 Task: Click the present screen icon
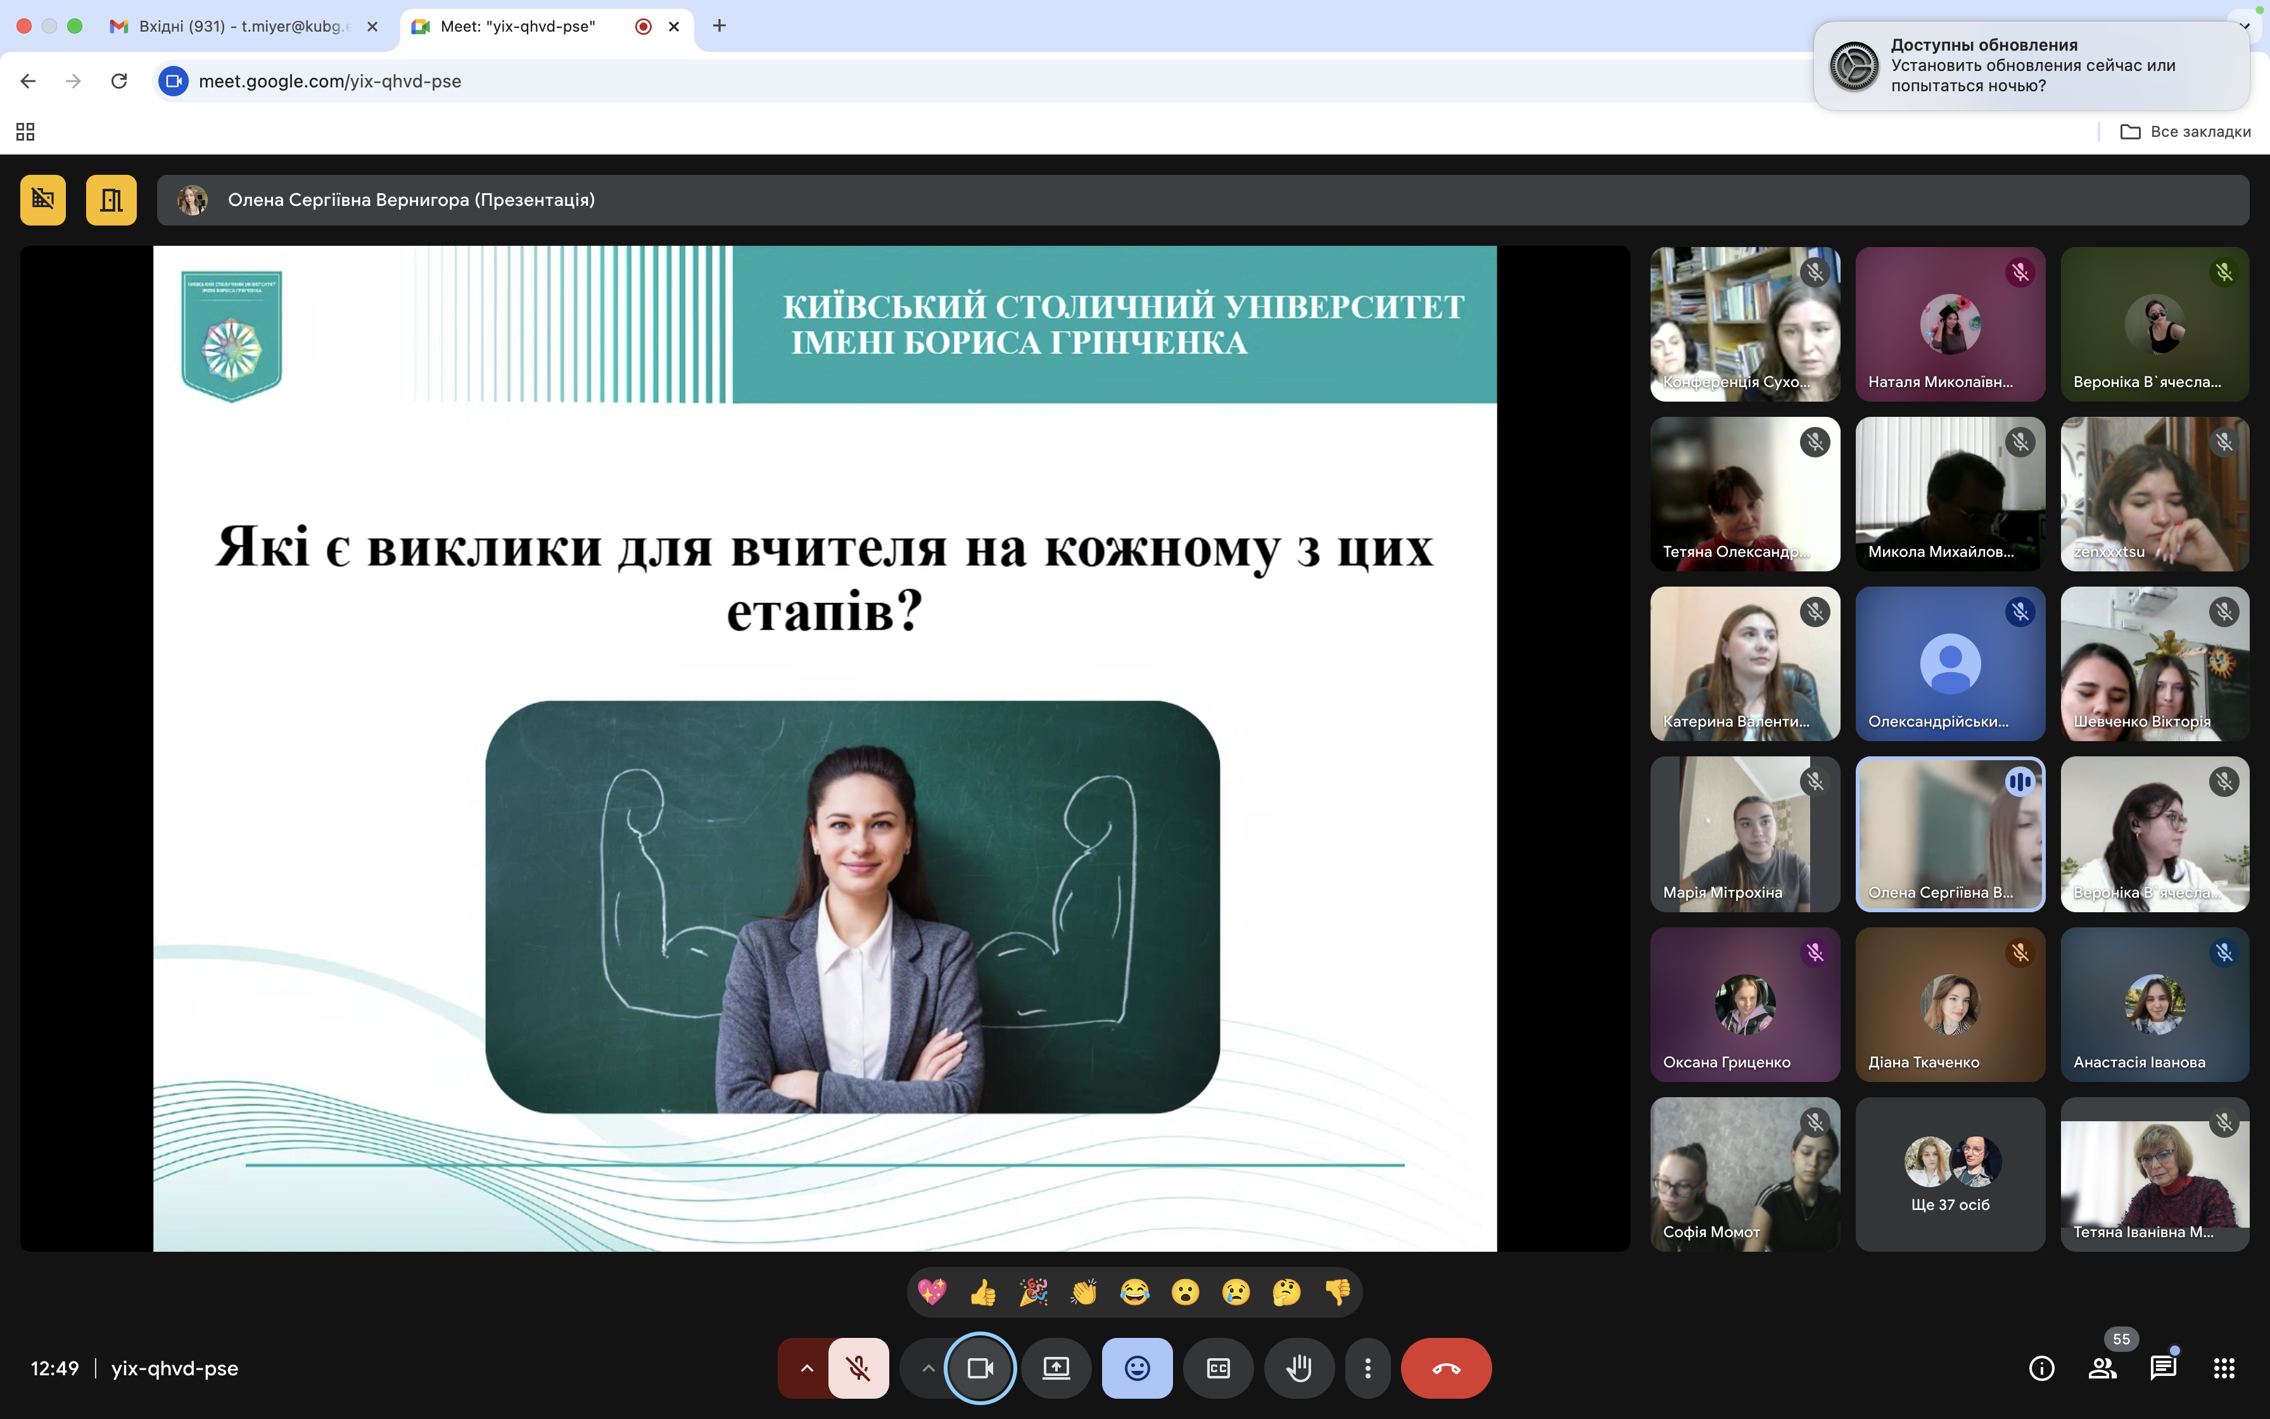1056,1368
